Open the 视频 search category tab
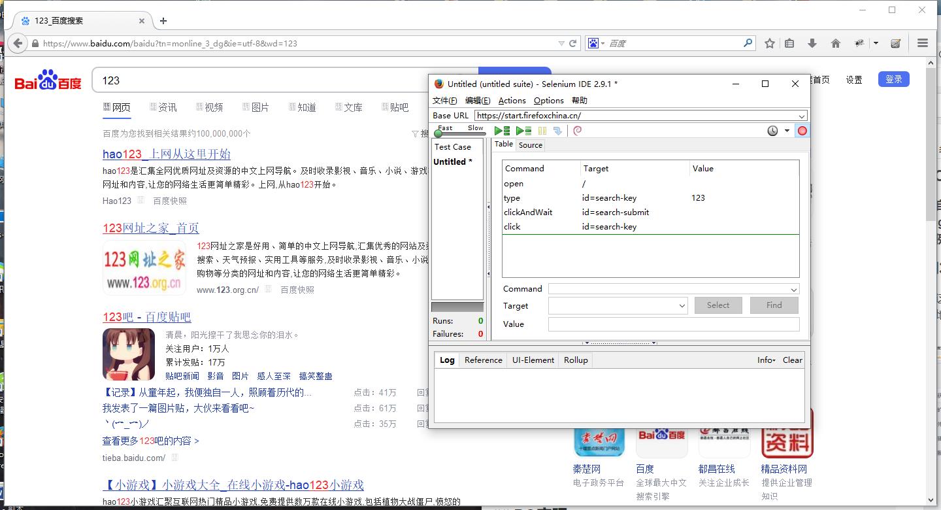Image resolution: width=941 pixels, height=510 pixels. click(209, 107)
